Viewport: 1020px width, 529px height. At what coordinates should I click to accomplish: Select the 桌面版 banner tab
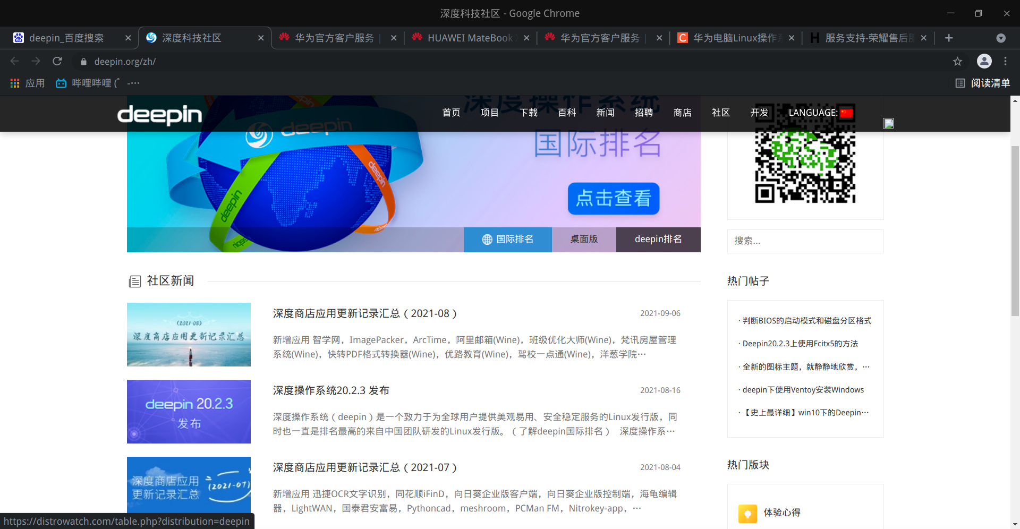[584, 240]
